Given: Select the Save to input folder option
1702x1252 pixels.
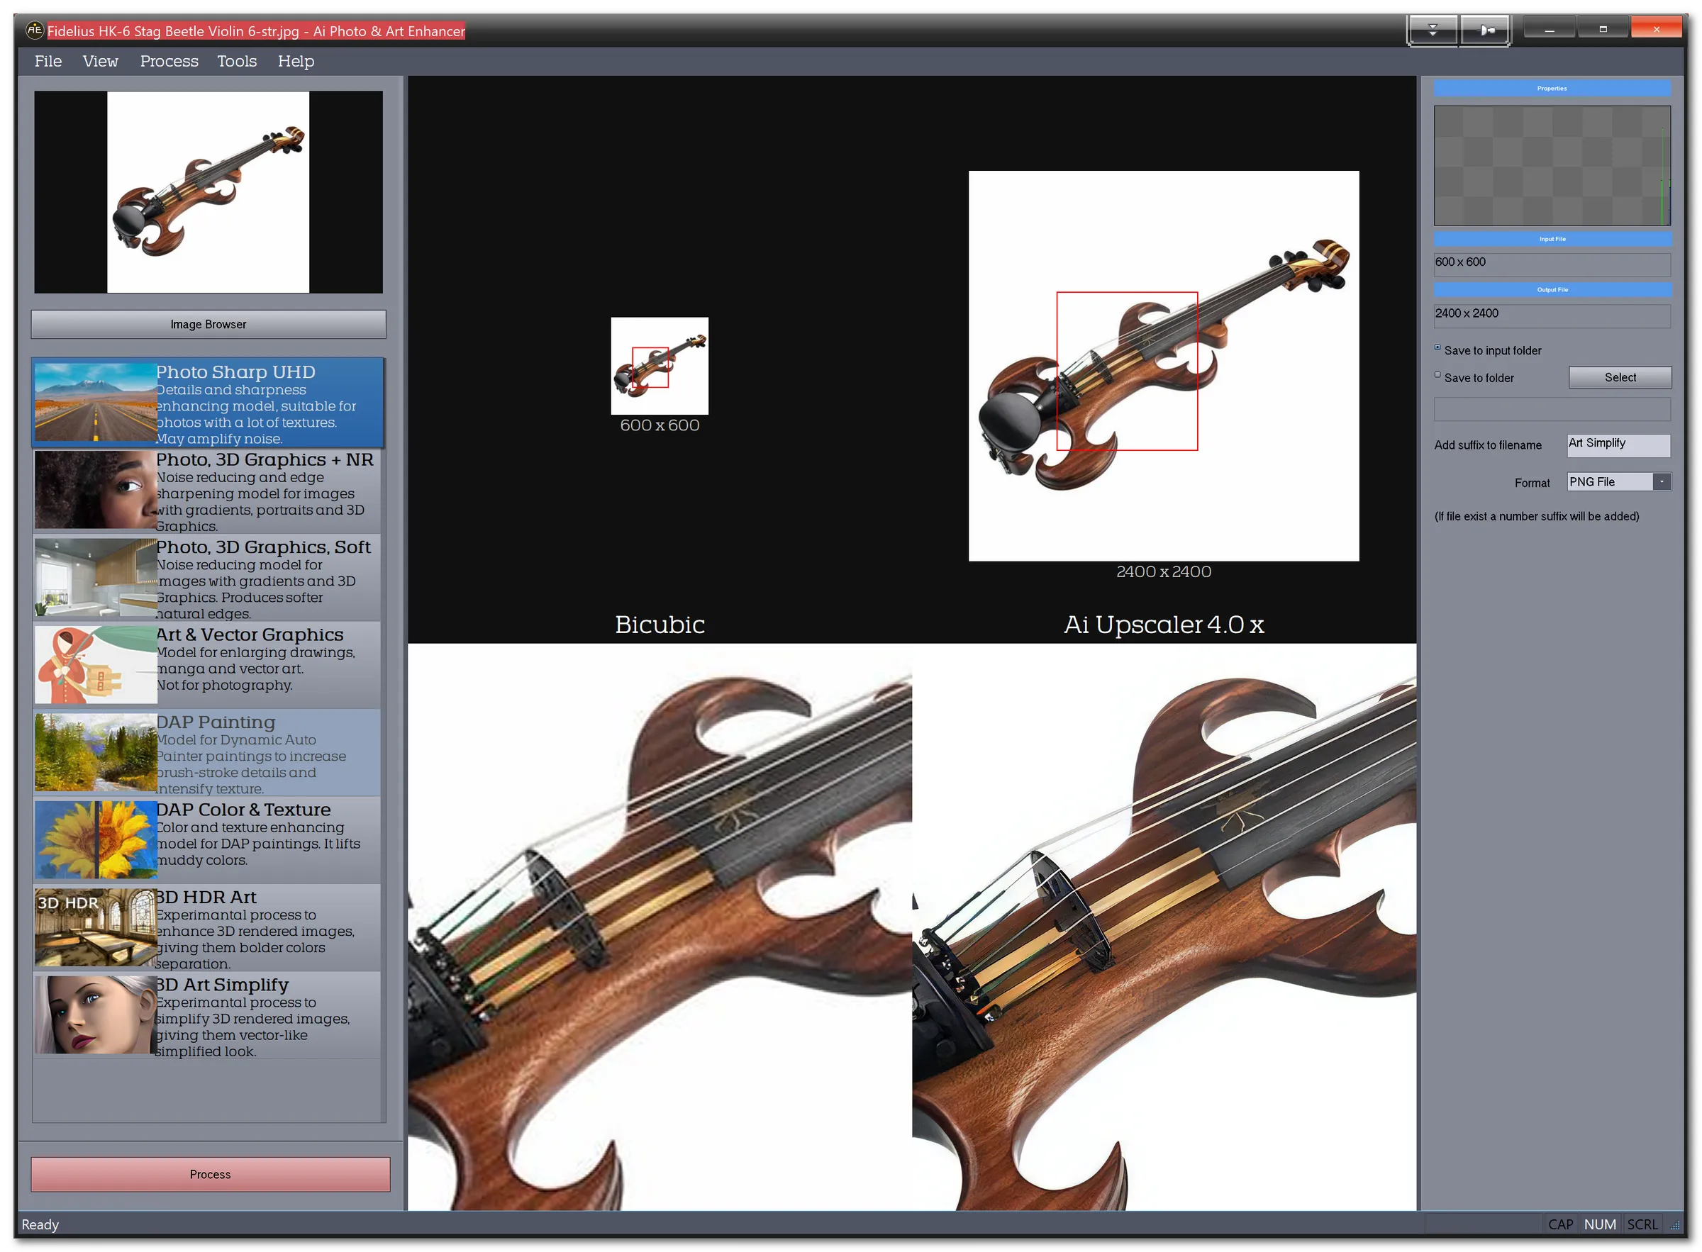Looking at the screenshot, I should coord(1438,348).
